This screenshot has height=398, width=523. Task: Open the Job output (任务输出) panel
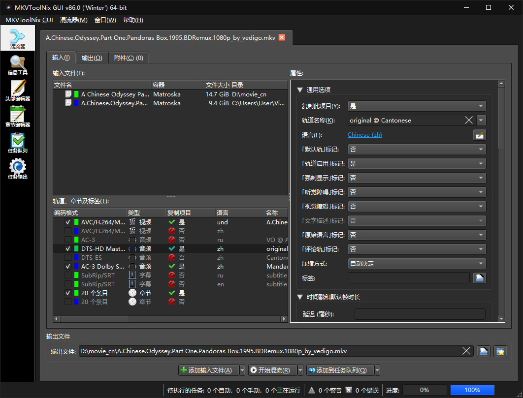pyautogui.click(x=18, y=169)
